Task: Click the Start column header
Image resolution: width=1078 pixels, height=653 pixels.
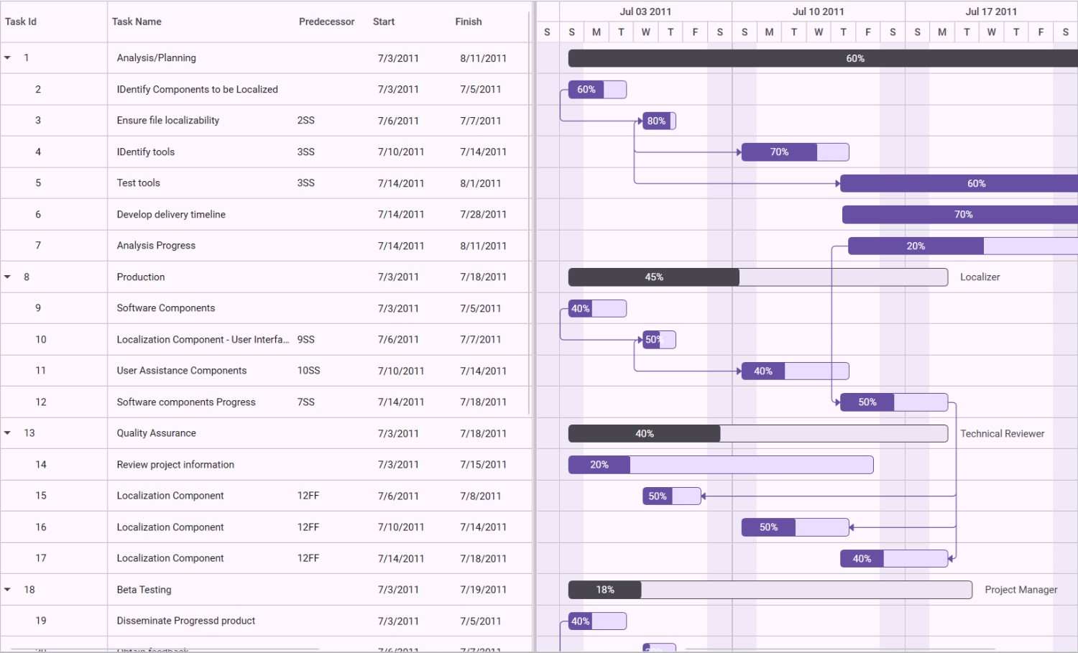Action: point(384,22)
